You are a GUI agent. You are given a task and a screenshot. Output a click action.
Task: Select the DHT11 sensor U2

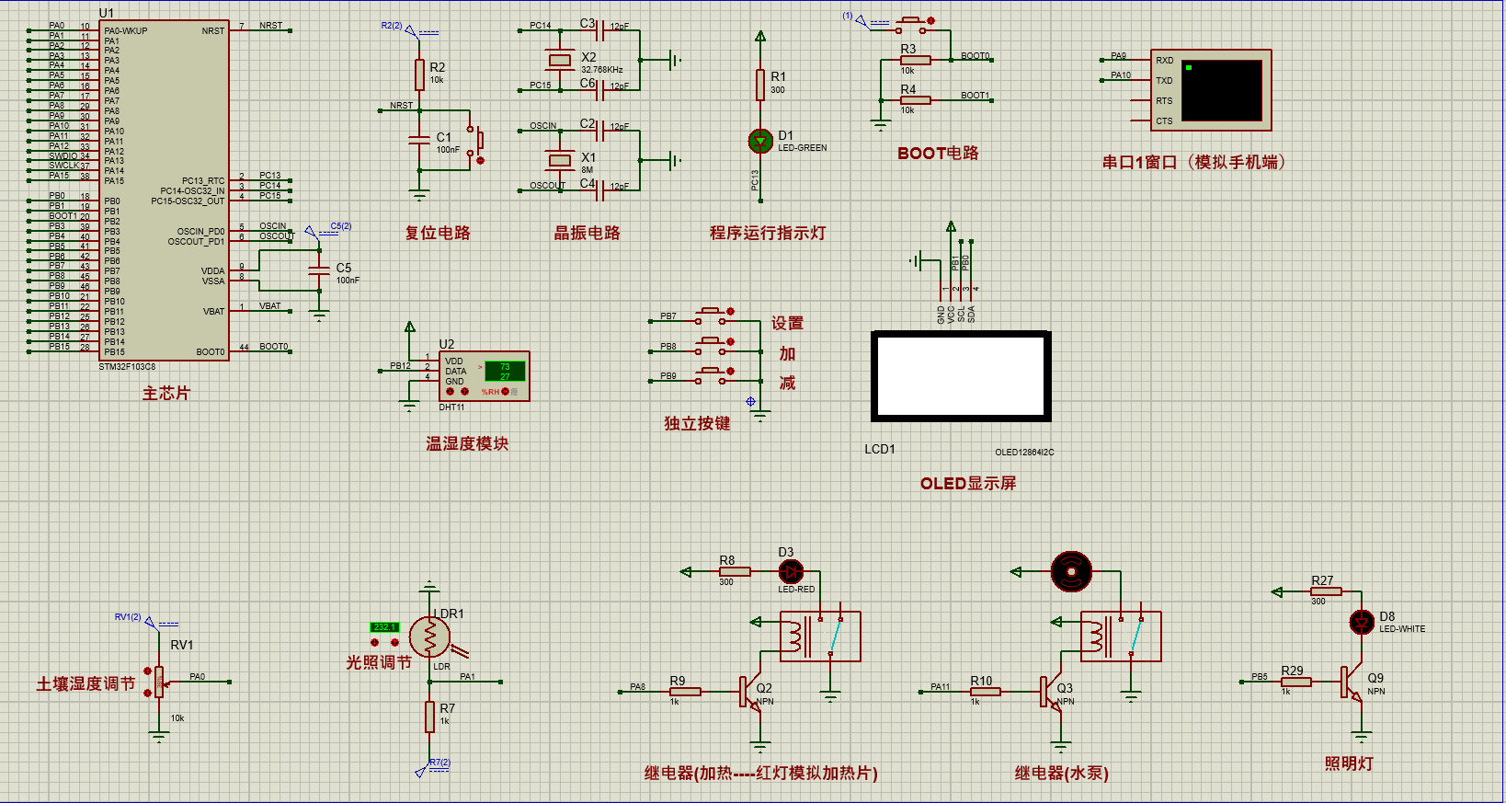(x=485, y=376)
